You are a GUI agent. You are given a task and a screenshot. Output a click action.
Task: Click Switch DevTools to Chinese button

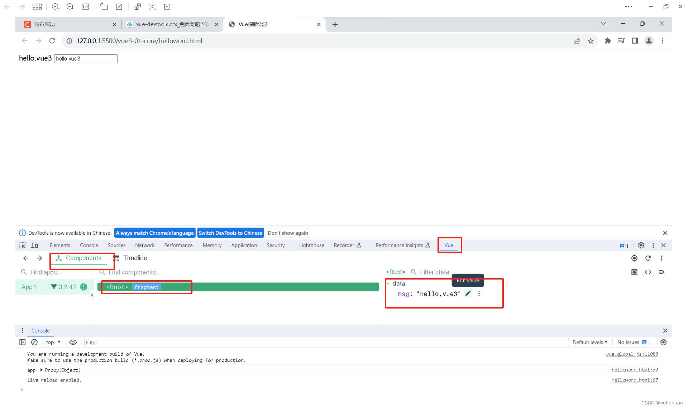point(230,233)
